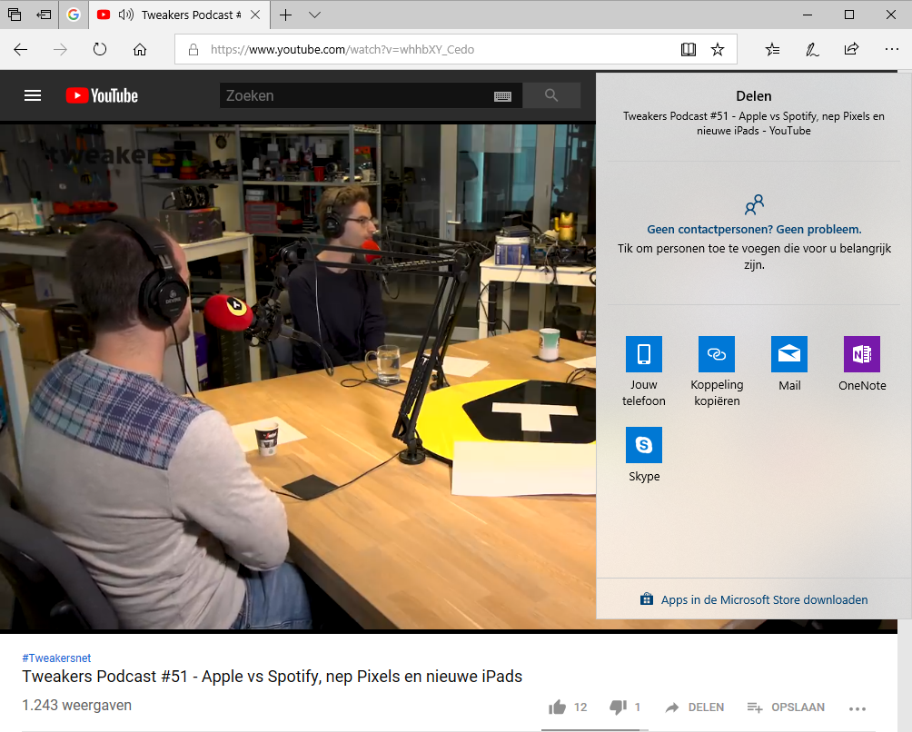Click the YouTube search magnifier button
912x732 pixels.
pos(551,95)
